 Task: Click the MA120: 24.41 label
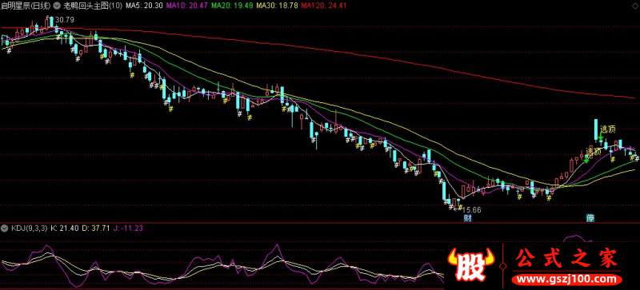pos(324,6)
